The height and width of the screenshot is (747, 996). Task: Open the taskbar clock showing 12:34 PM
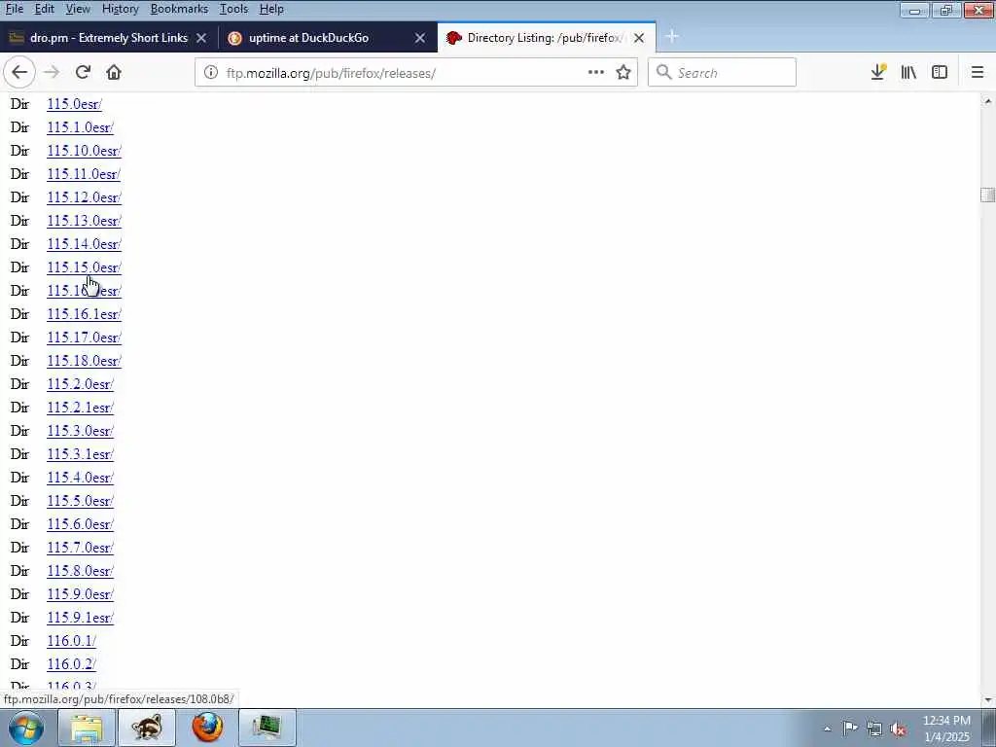(x=946, y=729)
